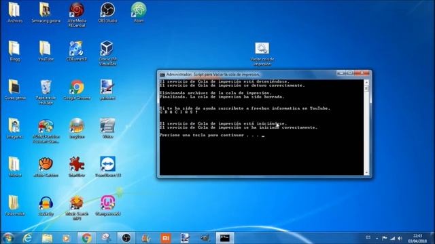The image size is (435, 244).
Task: Click 'suscribete a freebox informatica' console line
Action: point(245,108)
